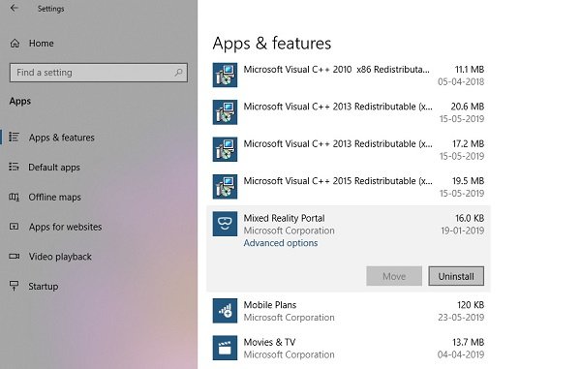Open Advanced options for Mixed Reality Portal
The width and height of the screenshot is (581, 369).
pyautogui.click(x=281, y=243)
